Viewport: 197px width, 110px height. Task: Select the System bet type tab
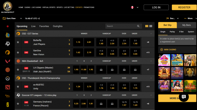191,32
